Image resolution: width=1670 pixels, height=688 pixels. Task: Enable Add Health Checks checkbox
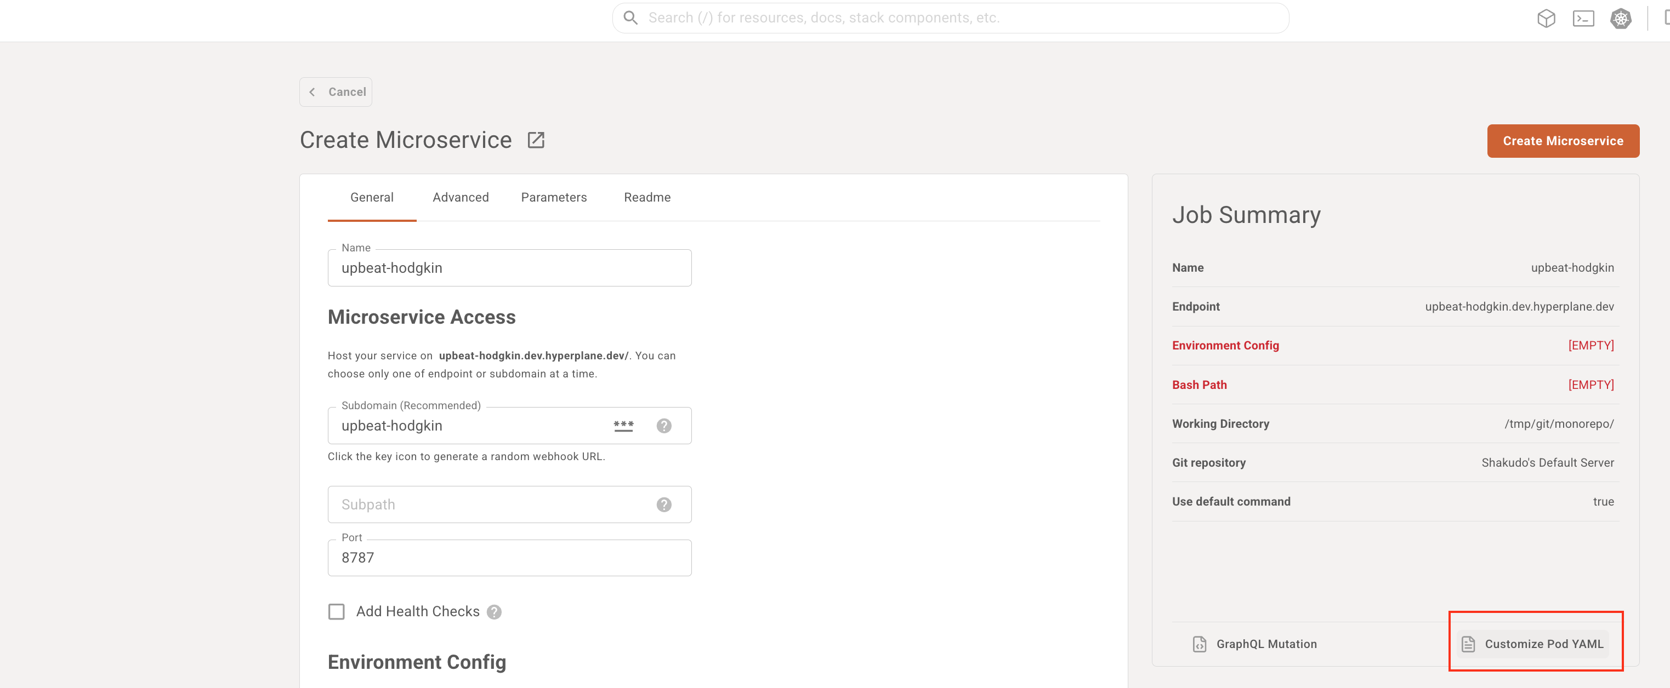(x=337, y=611)
